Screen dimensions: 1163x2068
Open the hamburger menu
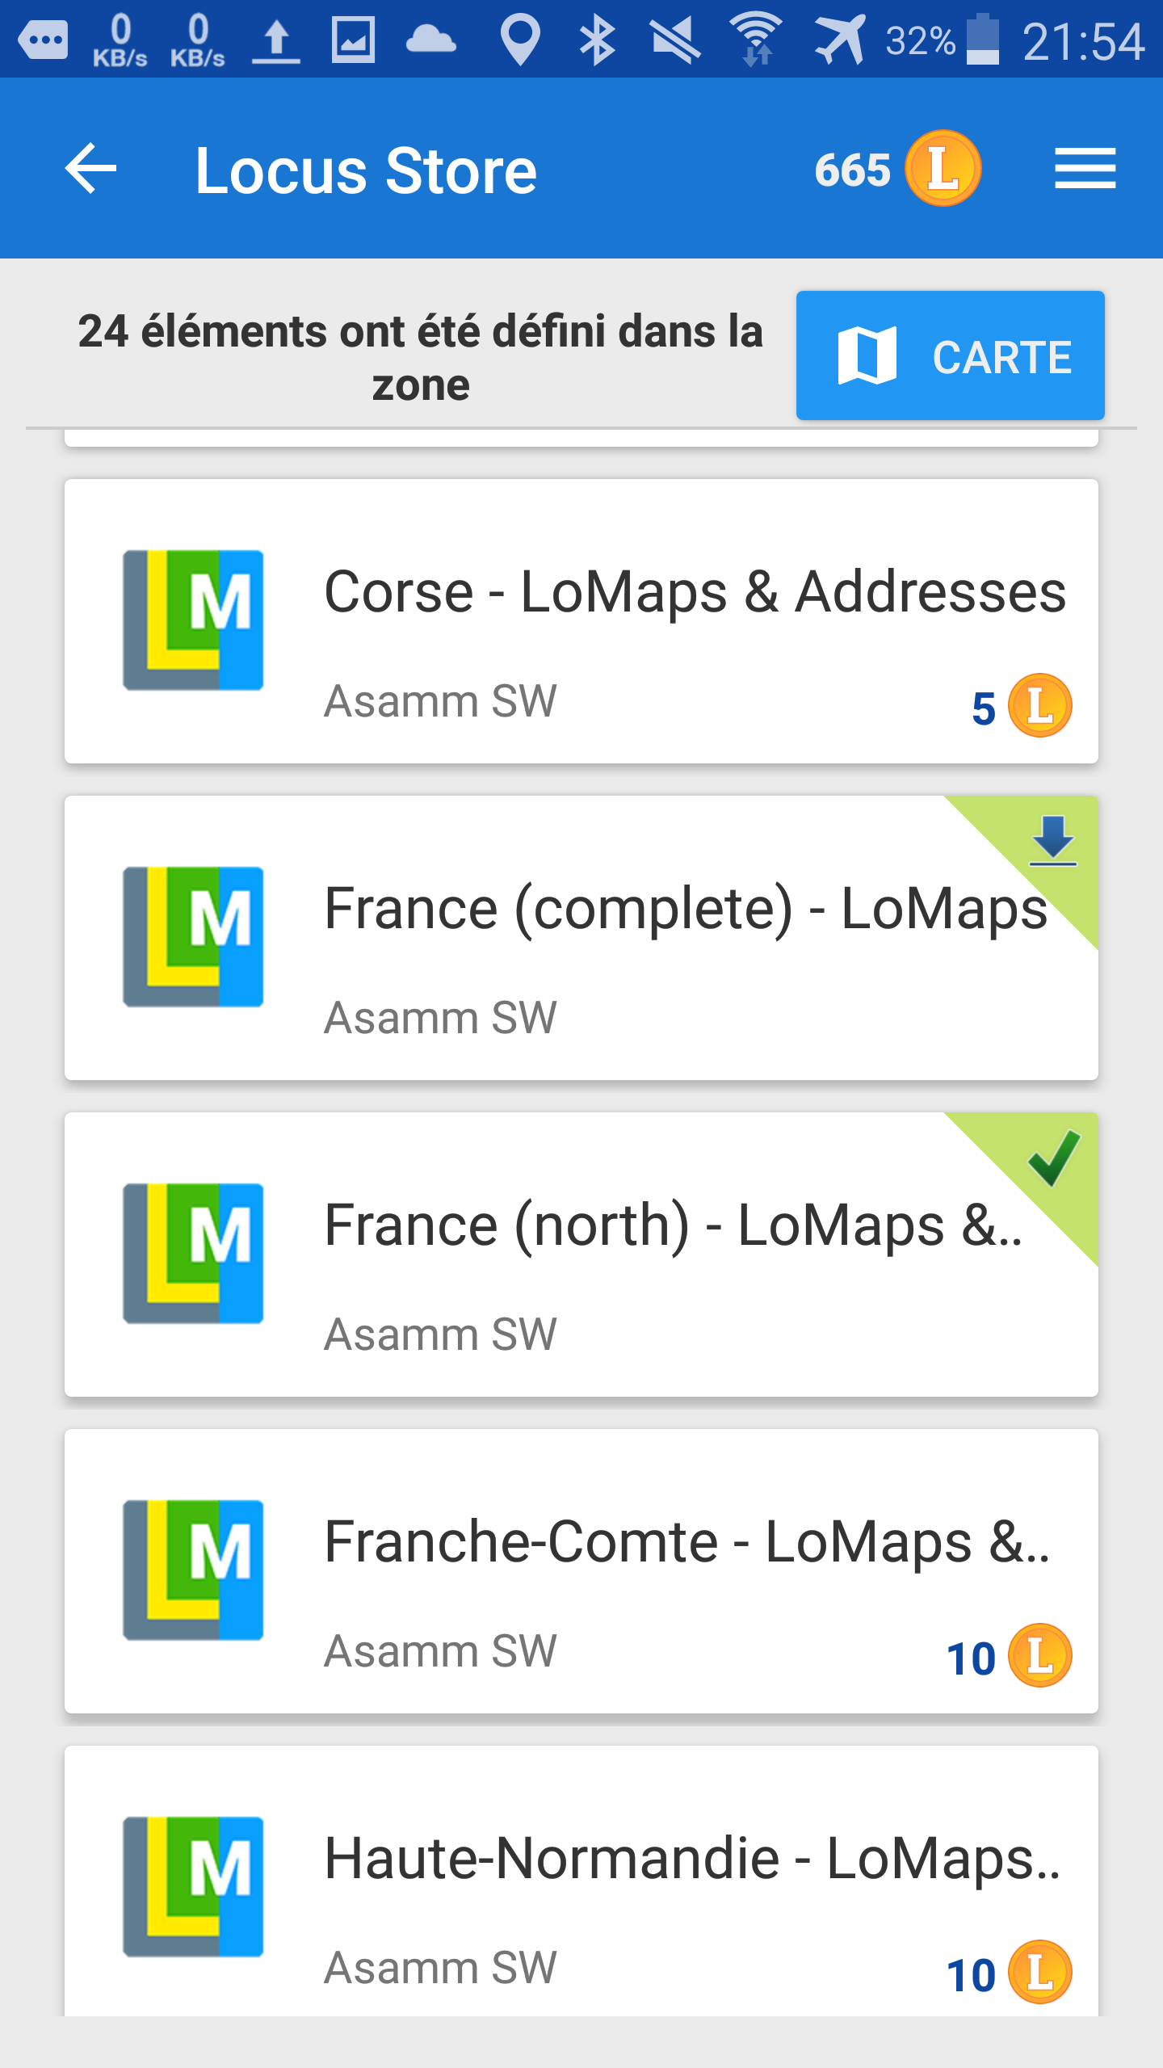[x=1085, y=169]
